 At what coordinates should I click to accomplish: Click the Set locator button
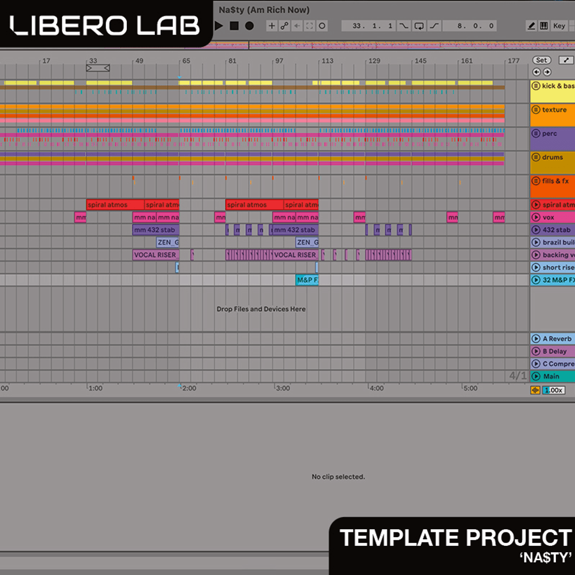click(x=541, y=60)
